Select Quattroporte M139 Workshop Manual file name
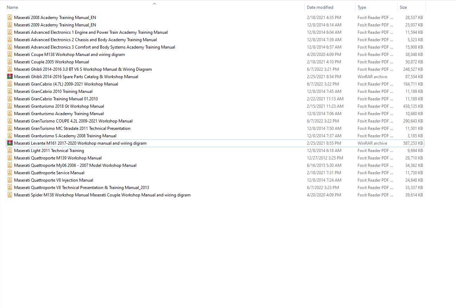The width and height of the screenshot is (456, 308). coord(58,158)
